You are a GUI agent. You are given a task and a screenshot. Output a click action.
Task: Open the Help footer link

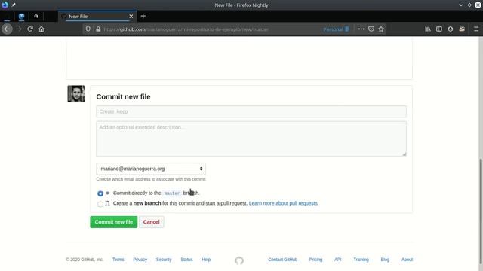pos(206,260)
